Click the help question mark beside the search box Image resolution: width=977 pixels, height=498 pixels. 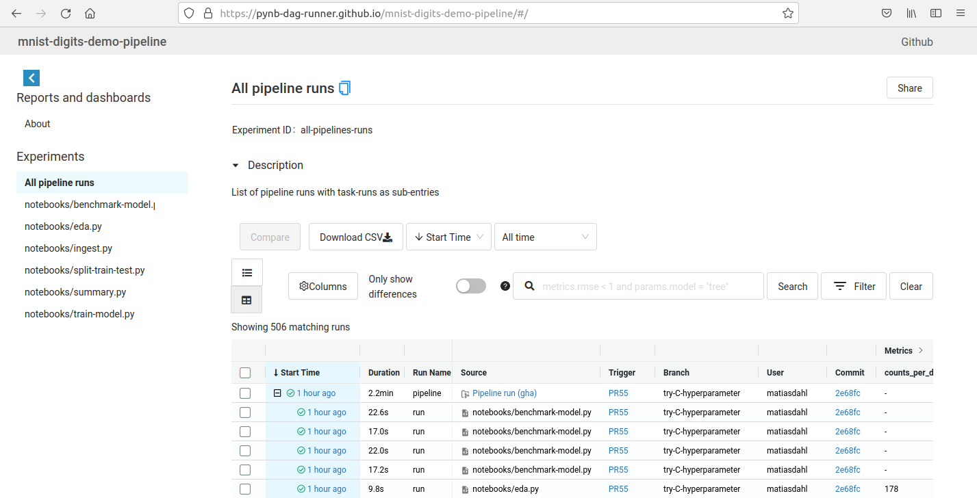point(505,285)
